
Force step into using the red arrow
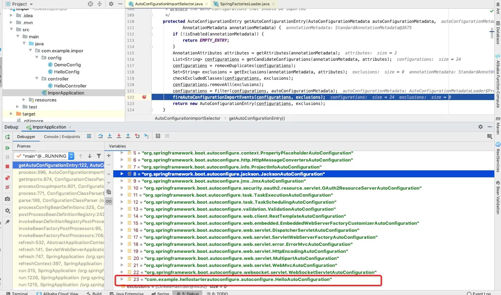tap(119, 136)
